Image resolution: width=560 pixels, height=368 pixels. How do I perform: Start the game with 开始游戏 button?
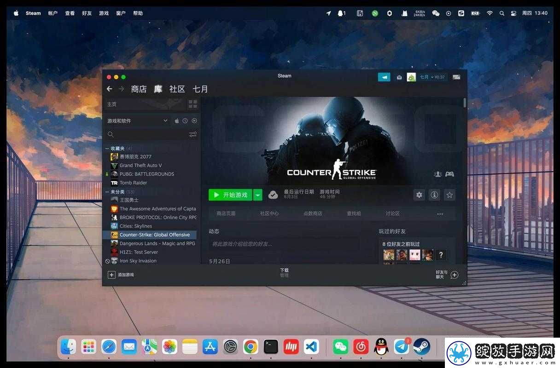(x=230, y=195)
